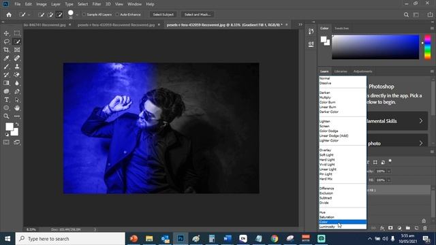Select the Eraser tool
Screen dimensions: 436x245
(x=17, y=75)
